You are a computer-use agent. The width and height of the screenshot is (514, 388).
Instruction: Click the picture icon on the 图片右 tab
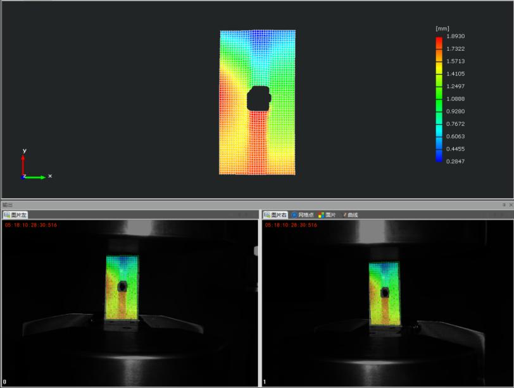point(266,215)
